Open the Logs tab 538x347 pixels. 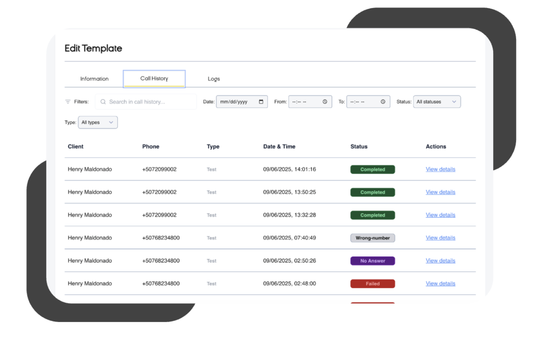214,79
